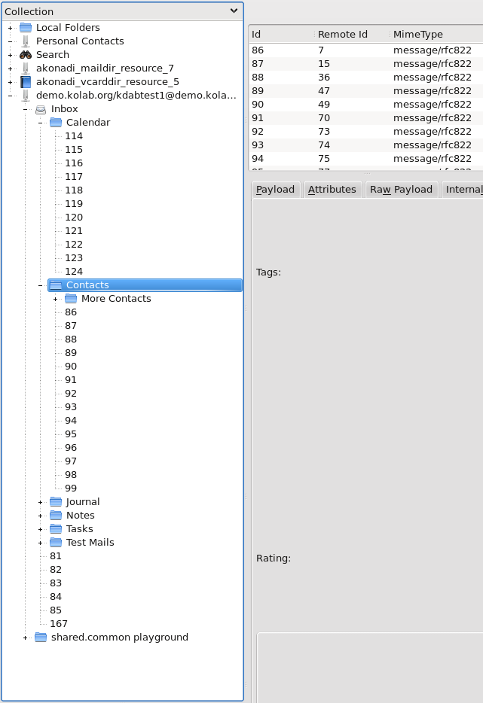Sort by Remote Id column header

(343, 34)
